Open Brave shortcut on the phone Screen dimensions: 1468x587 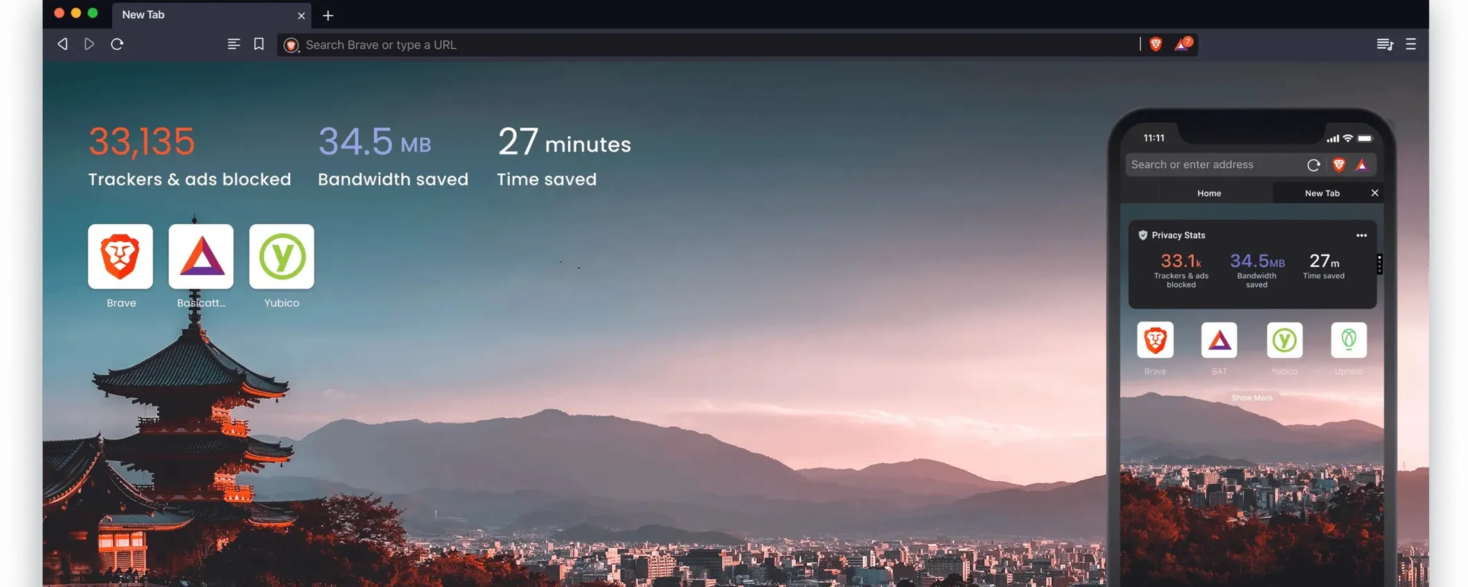pyautogui.click(x=1155, y=340)
